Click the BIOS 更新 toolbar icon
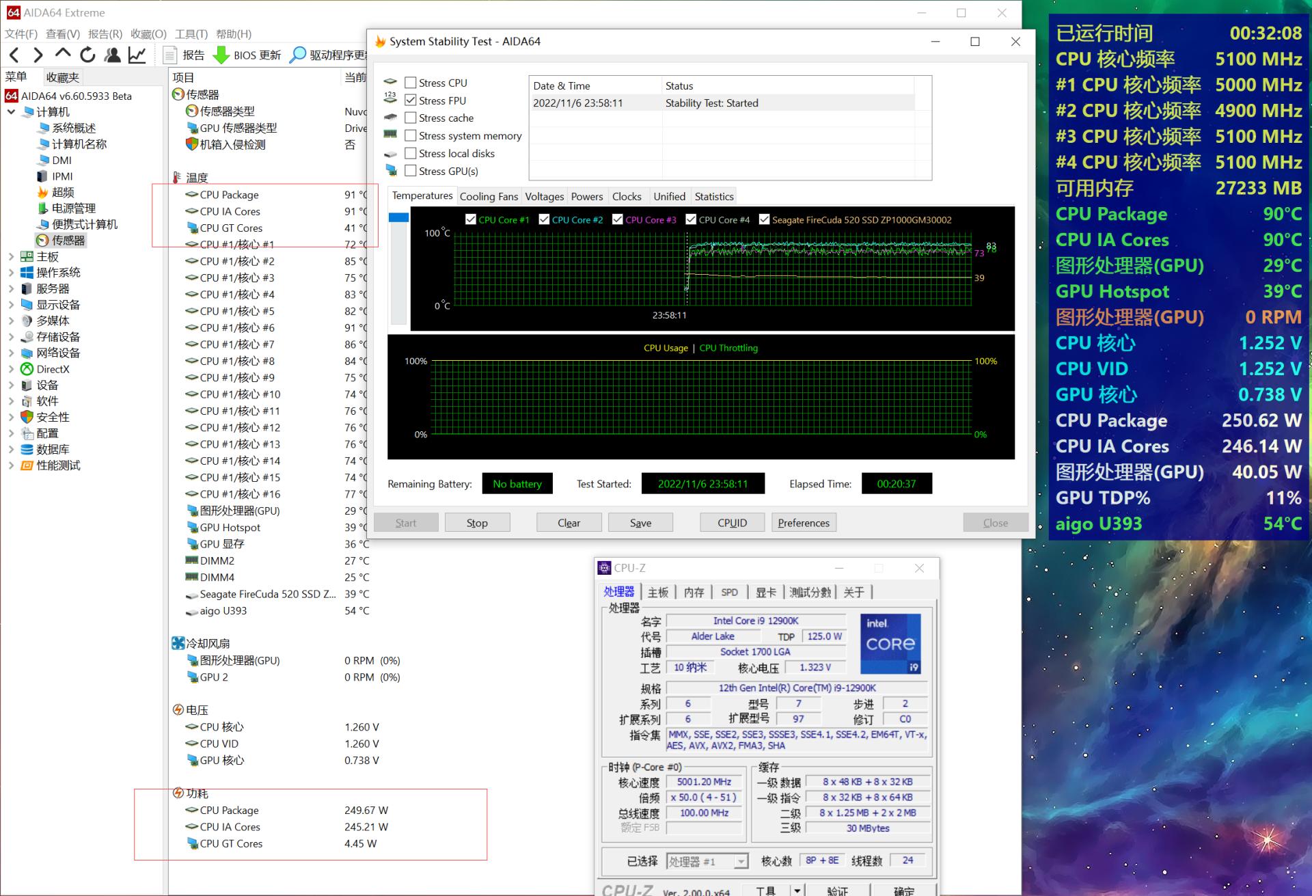Screen dimensions: 1312x896 222,55
